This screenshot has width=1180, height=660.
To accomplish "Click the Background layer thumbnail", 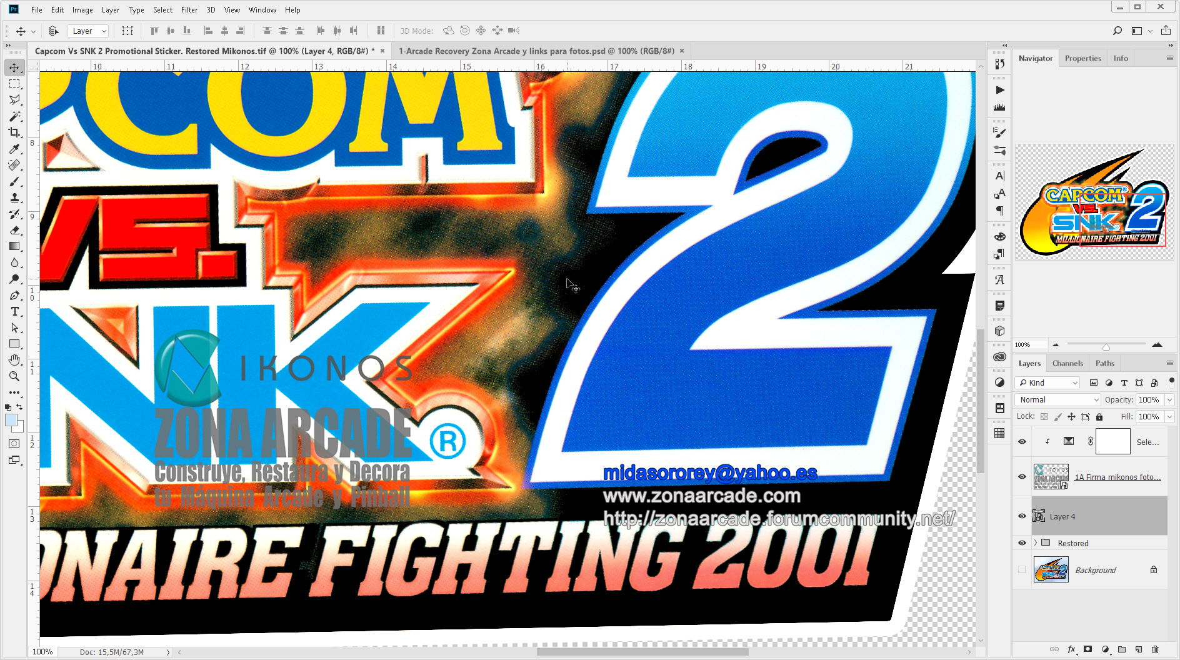I will point(1051,569).
